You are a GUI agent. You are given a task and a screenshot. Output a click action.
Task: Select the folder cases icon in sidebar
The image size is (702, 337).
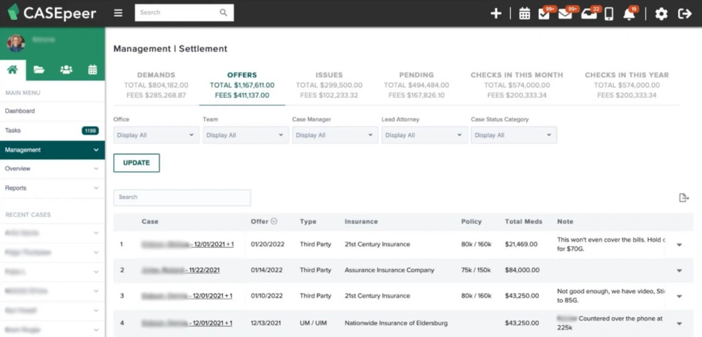pyautogui.click(x=39, y=70)
